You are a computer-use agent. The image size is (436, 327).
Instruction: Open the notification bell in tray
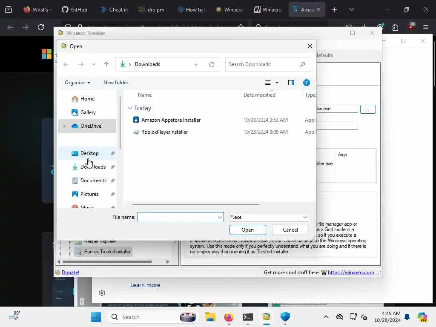[407, 317]
